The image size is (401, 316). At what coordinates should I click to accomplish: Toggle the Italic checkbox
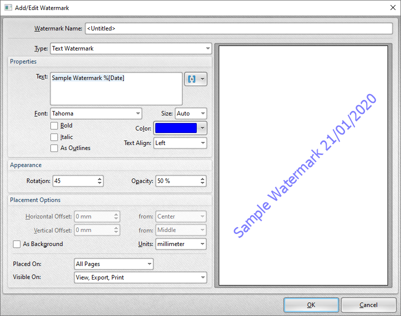click(54, 137)
